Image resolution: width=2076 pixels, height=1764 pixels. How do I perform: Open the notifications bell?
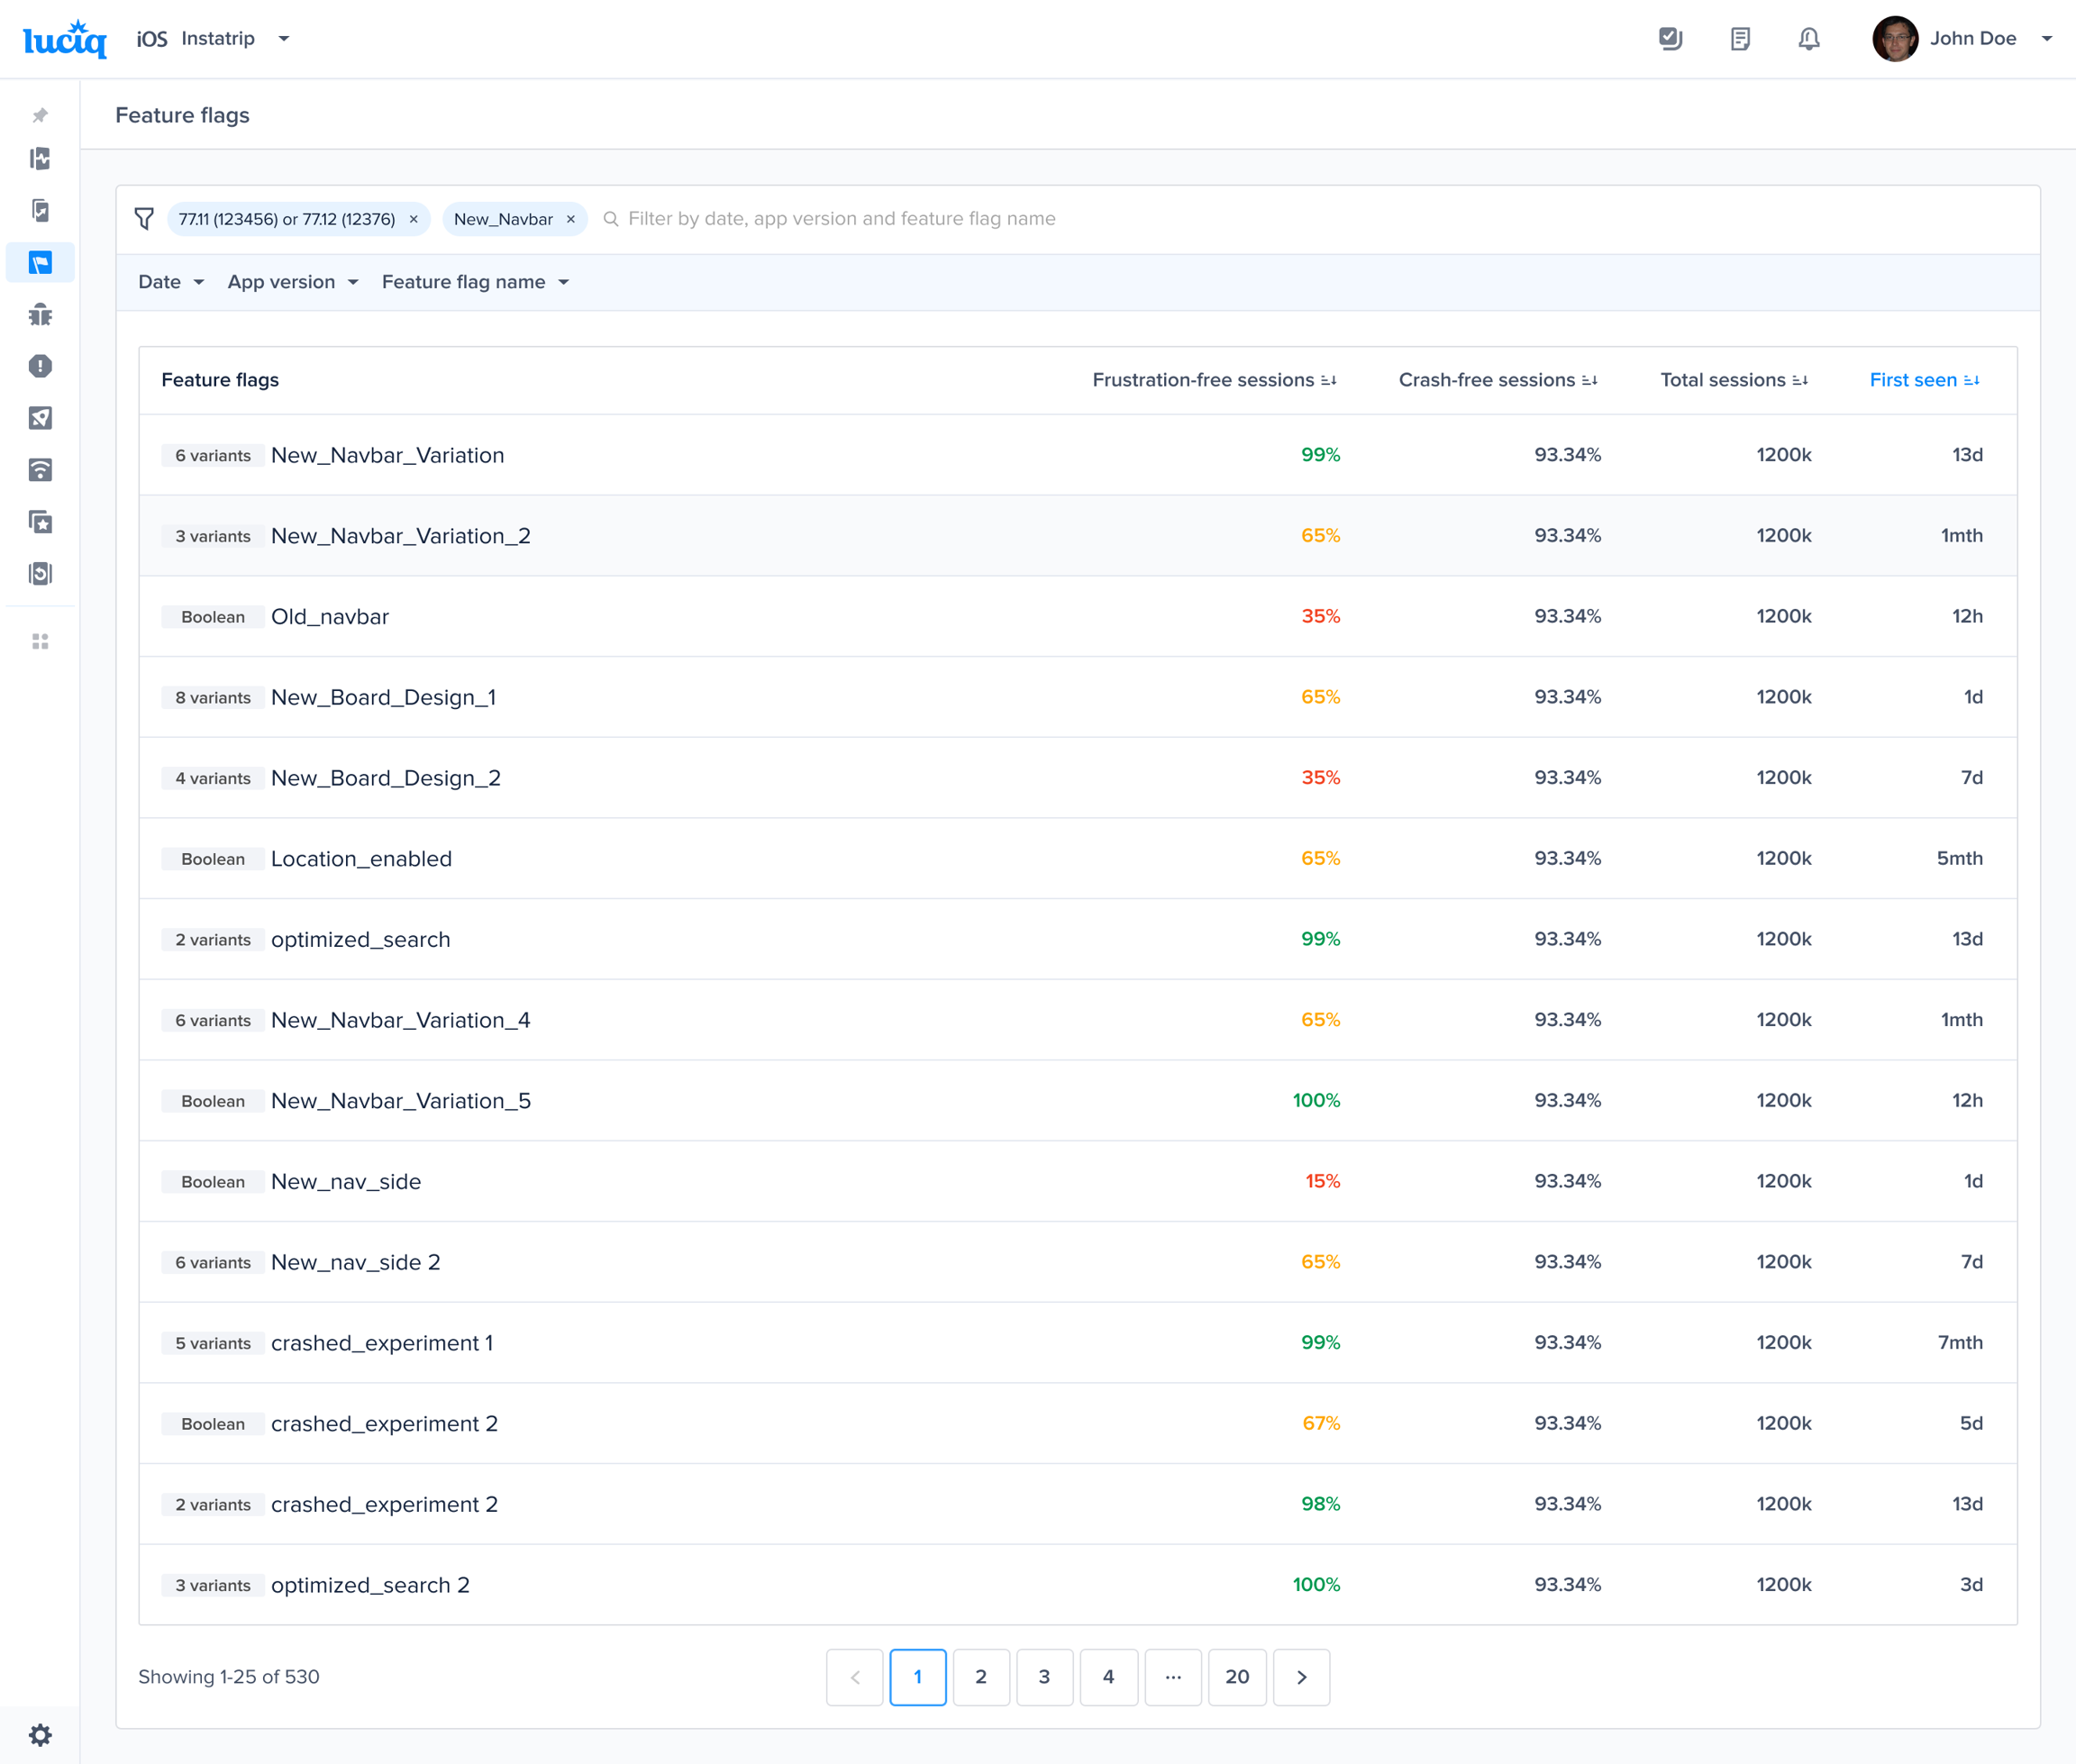click(x=1808, y=39)
